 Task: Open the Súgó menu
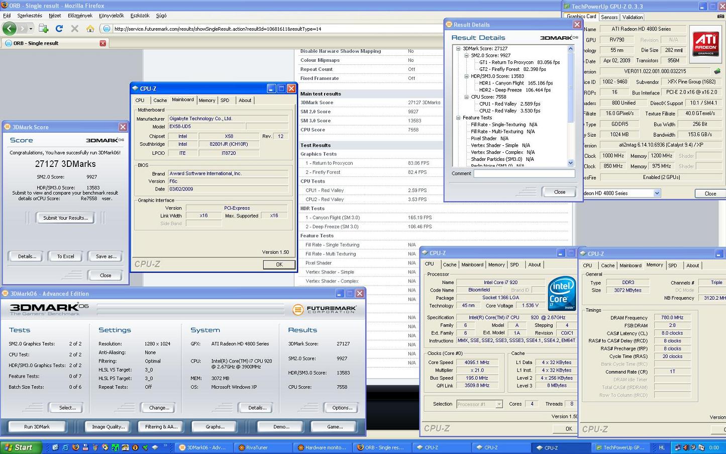[x=161, y=16]
